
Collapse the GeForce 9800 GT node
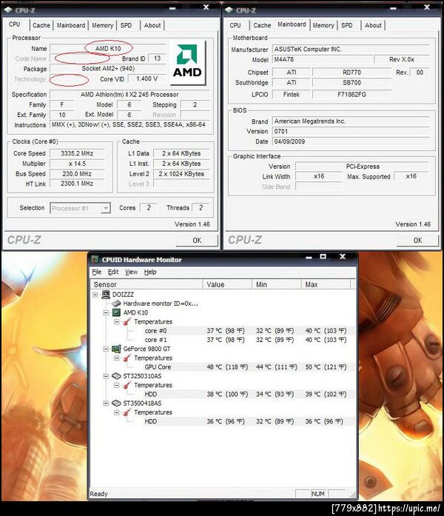click(x=106, y=349)
